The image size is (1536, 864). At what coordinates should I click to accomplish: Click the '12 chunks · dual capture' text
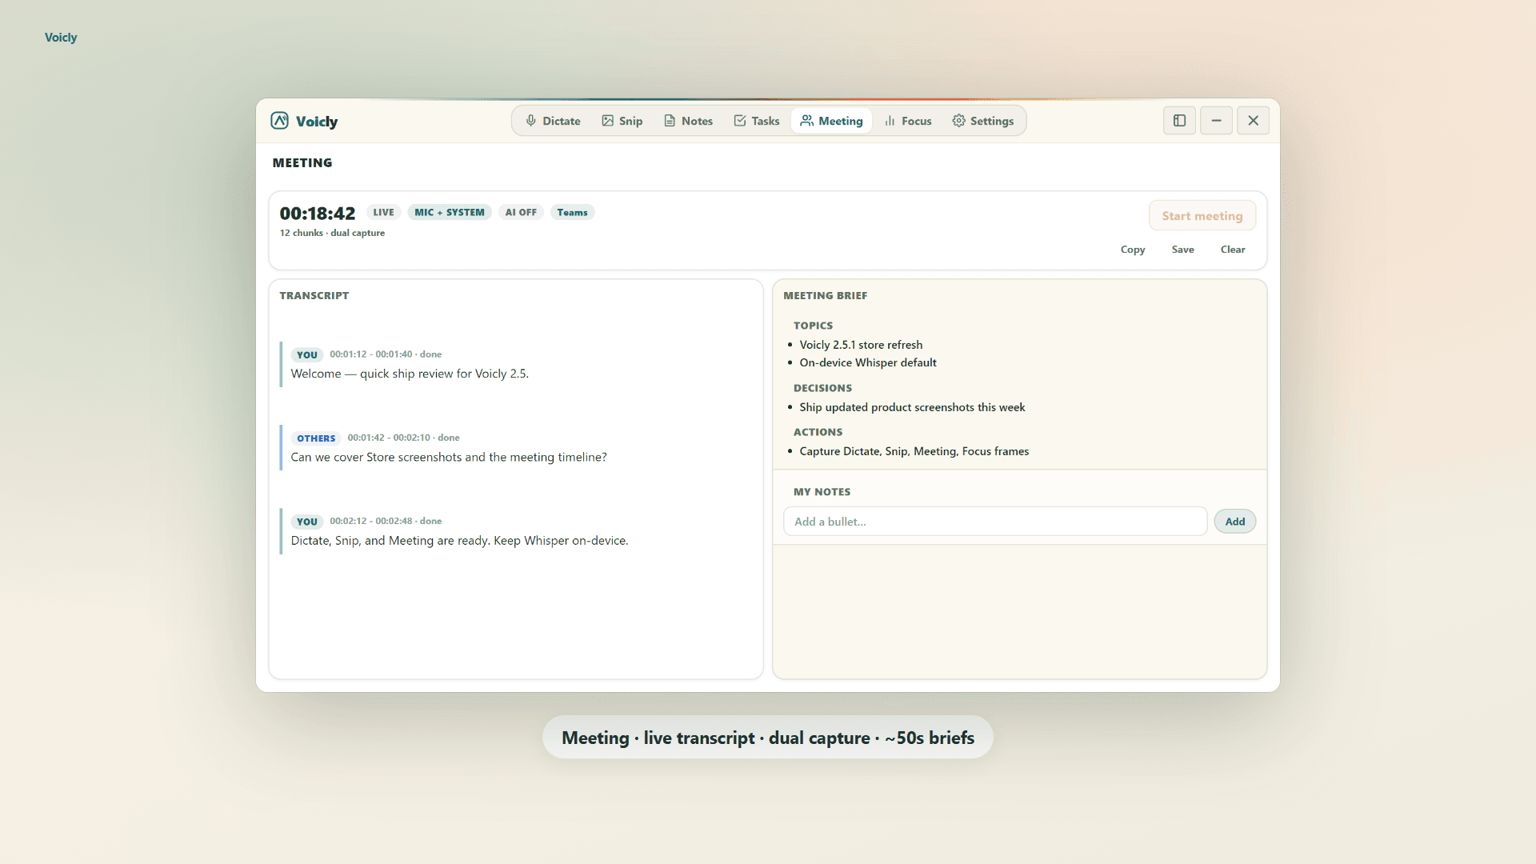332,233
